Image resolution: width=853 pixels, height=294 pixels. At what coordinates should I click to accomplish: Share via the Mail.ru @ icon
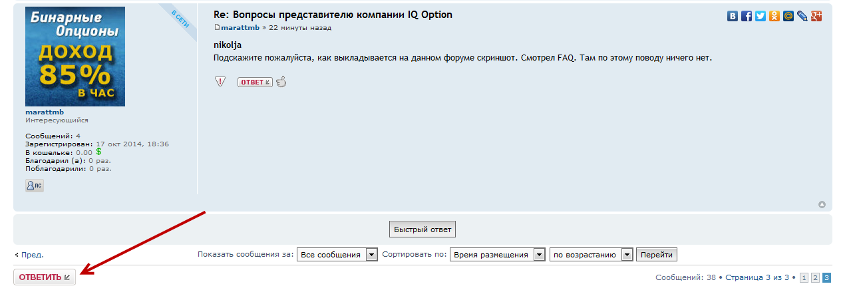point(788,16)
